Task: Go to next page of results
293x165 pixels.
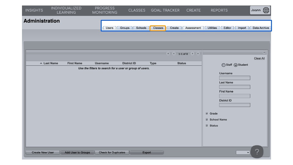Action: pyautogui.click(x=192, y=54)
